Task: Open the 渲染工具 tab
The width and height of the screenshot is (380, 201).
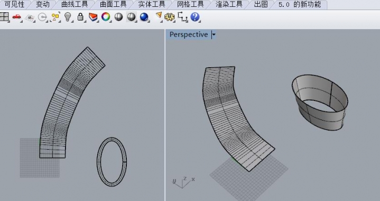Action: coord(229,4)
